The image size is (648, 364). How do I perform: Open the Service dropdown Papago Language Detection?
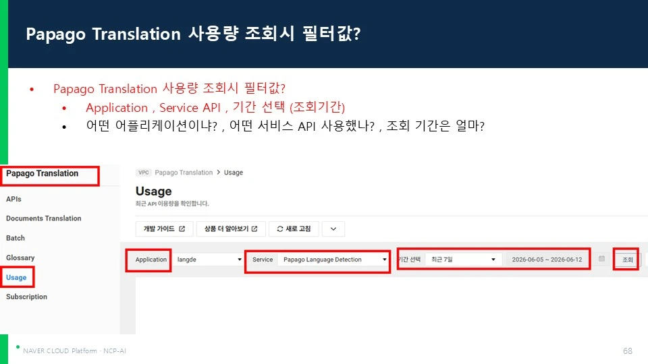tap(333, 260)
